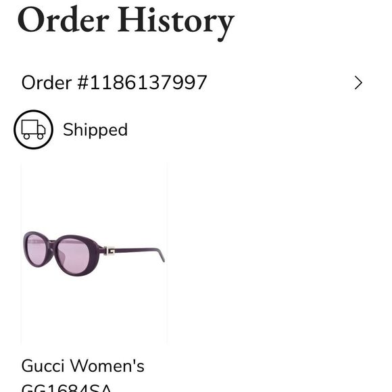Expand order details using the chevron arrow
The image size is (392, 392).
tap(358, 82)
